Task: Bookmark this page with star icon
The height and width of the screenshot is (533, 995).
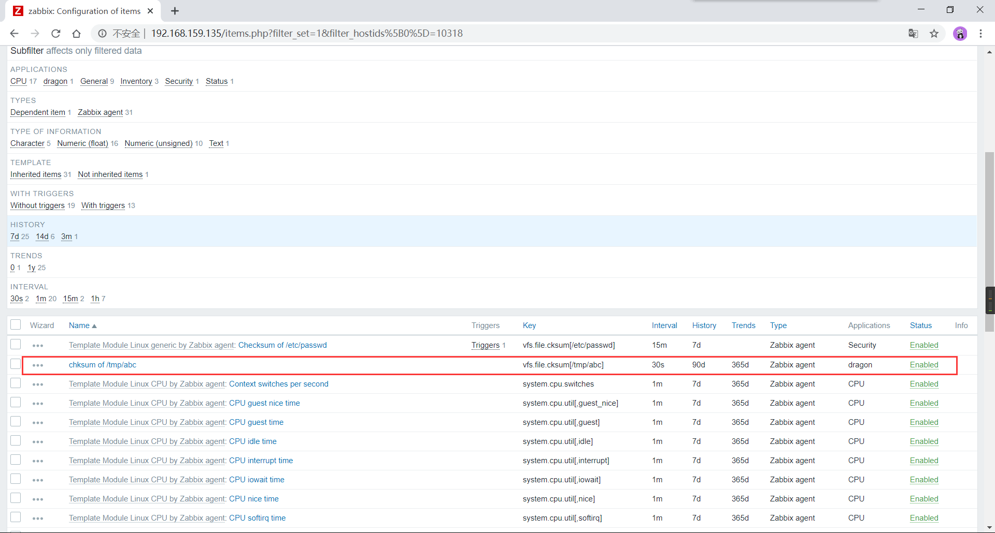Action: pos(934,34)
